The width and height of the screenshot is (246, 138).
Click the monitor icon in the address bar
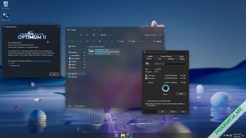(94, 35)
